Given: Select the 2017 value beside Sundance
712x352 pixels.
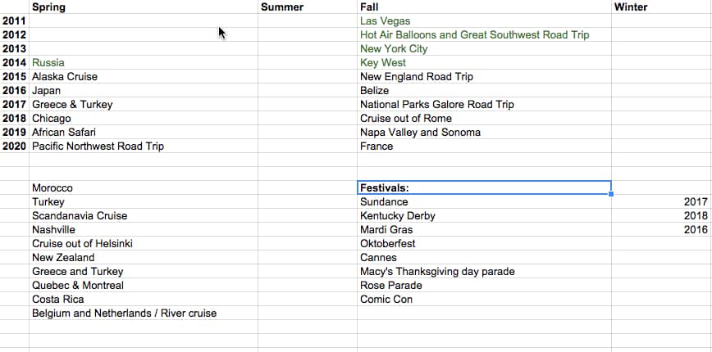Looking at the screenshot, I should [x=662, y=201].
